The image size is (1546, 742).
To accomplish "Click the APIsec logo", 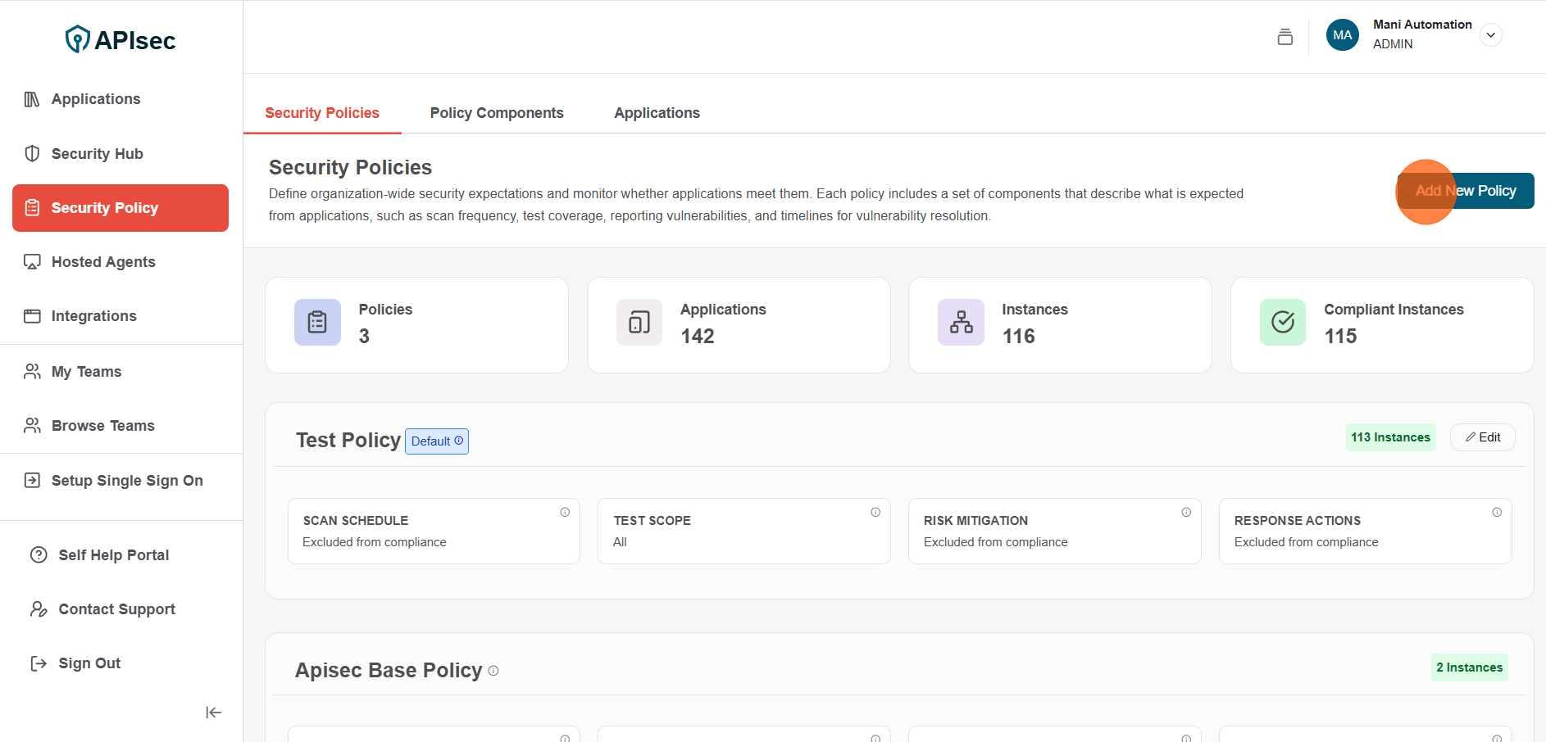I will [120, 39].
